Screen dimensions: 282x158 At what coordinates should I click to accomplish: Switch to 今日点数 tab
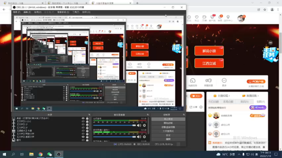(214, 102)
